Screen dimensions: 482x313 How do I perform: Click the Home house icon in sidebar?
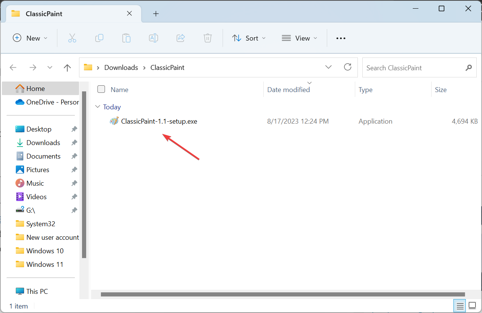20,88
